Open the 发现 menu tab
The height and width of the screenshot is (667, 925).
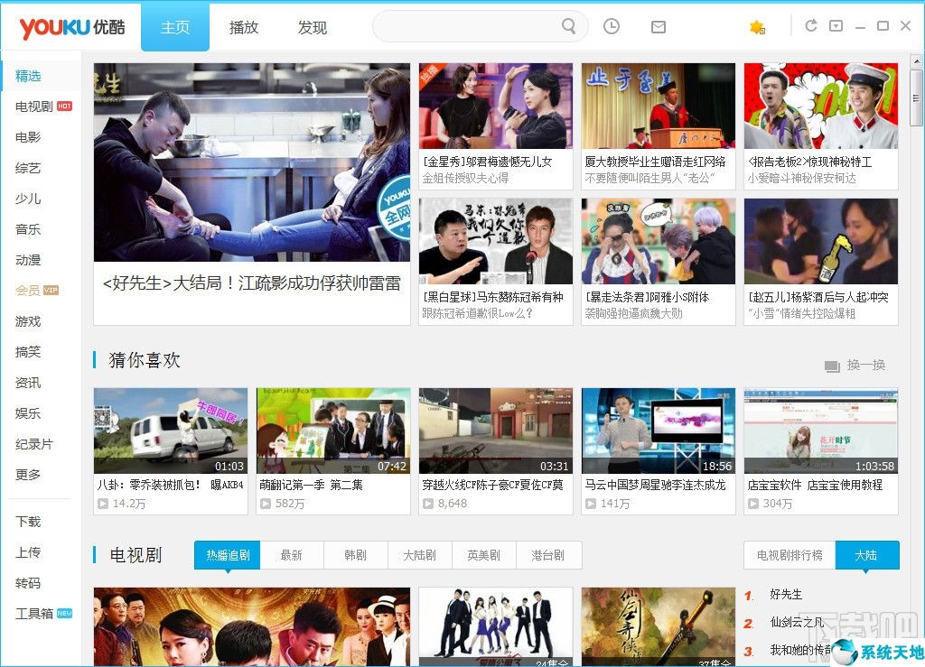point(313,28)
